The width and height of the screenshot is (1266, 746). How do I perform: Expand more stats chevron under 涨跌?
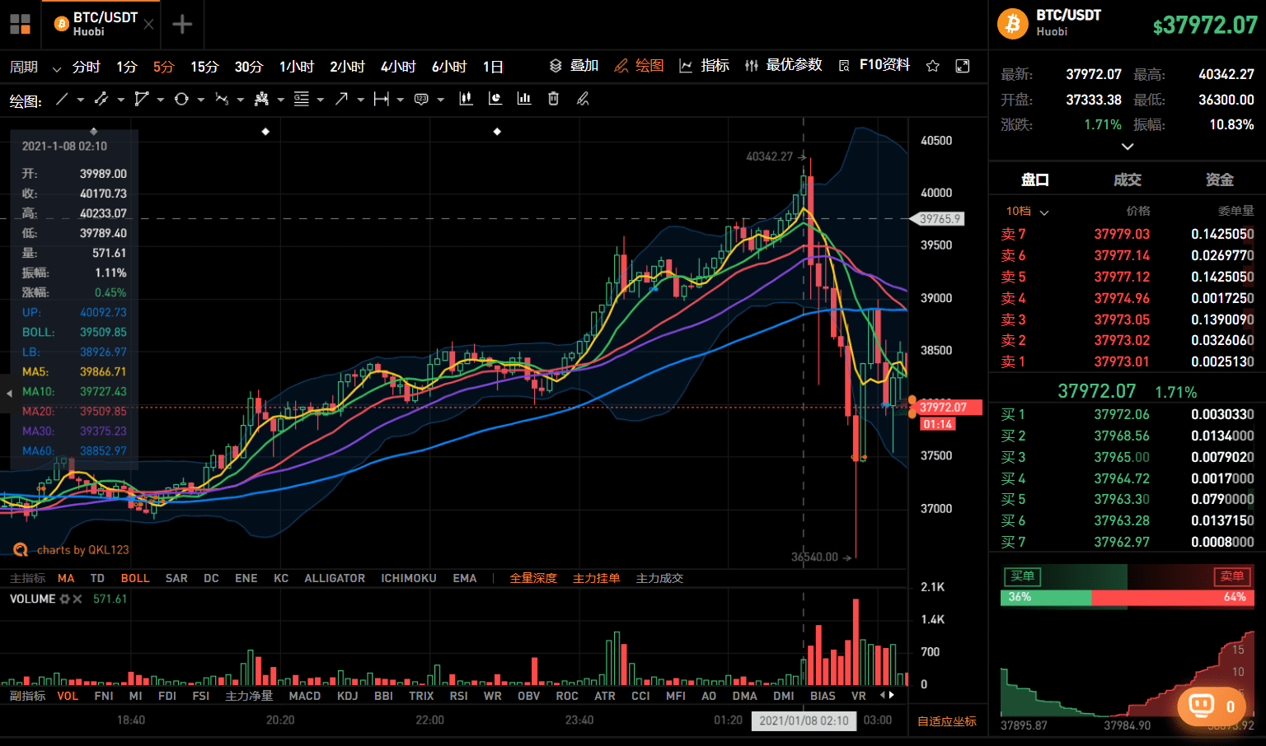click(1128, 147)
